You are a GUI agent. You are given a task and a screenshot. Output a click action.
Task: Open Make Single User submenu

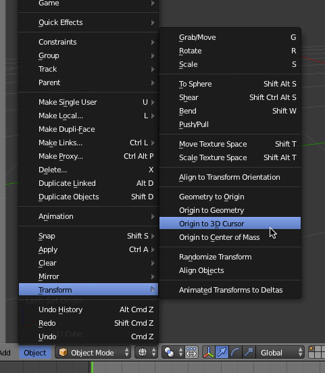pos(89,102)
